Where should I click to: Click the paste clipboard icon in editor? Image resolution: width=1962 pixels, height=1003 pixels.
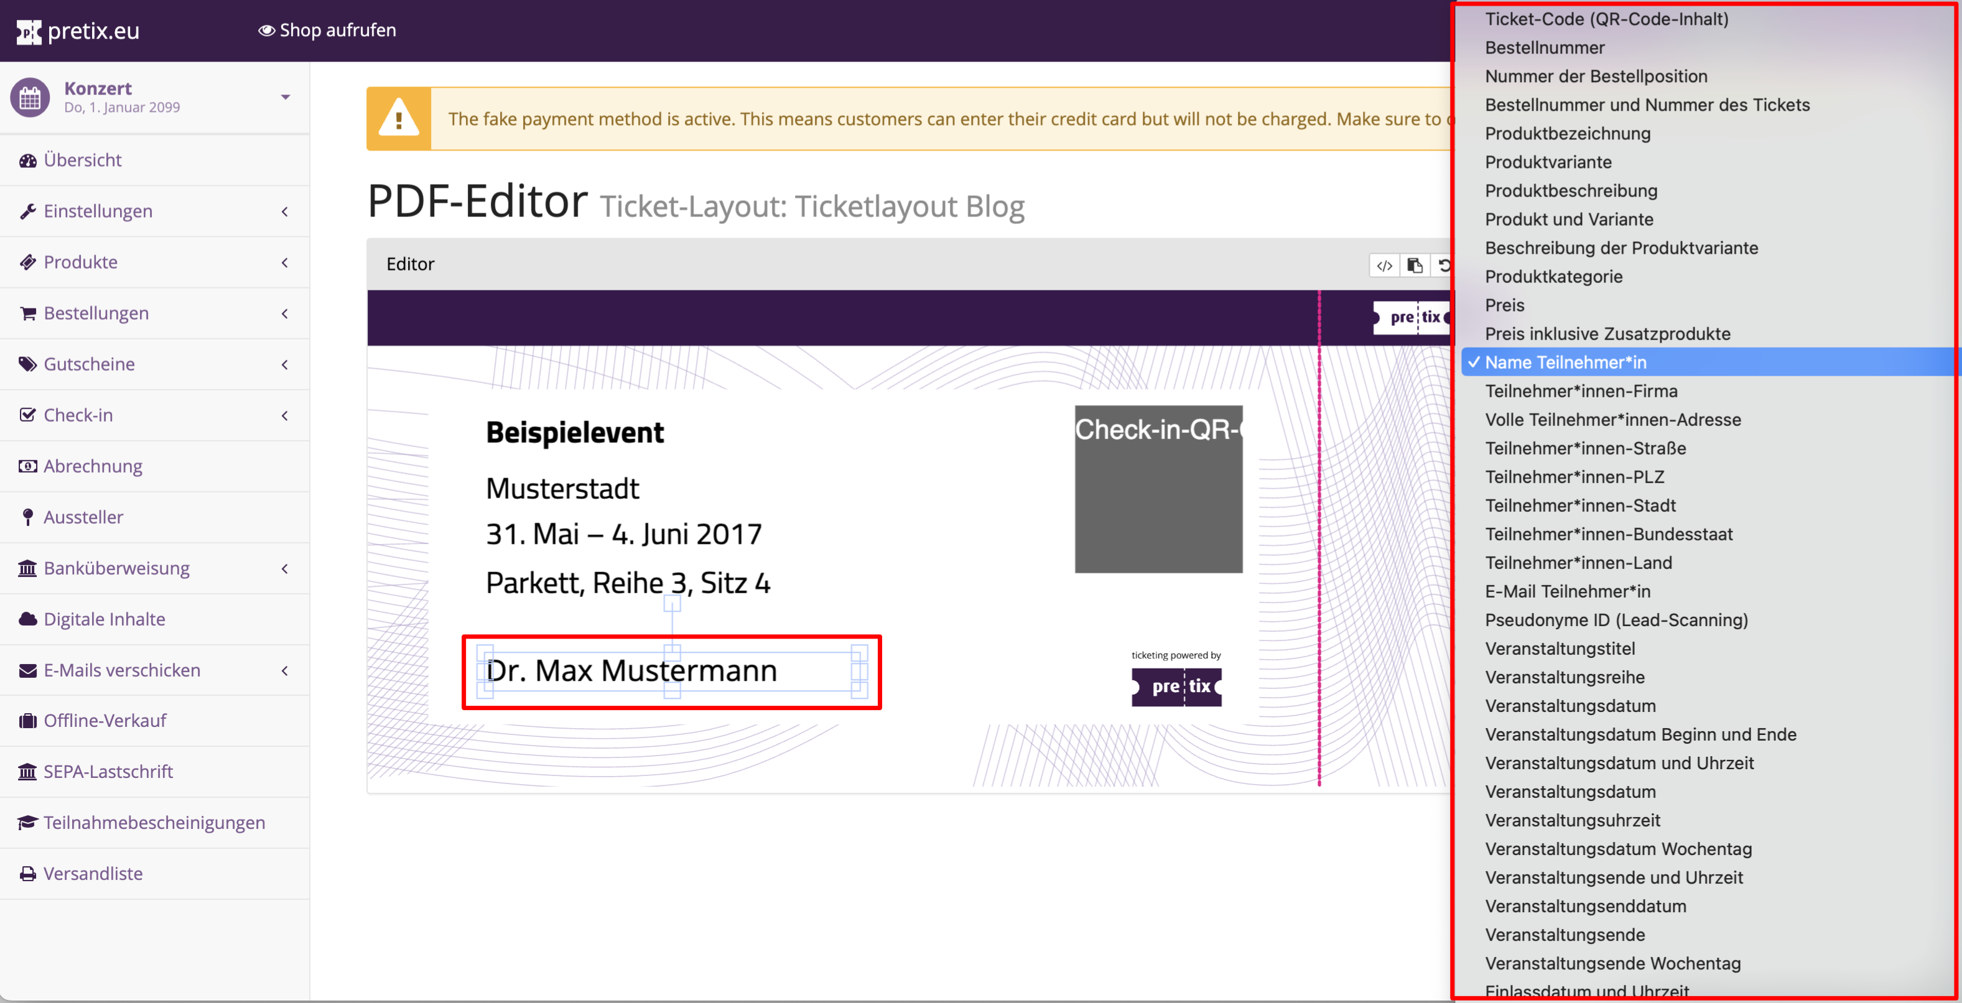point(1415,265)
